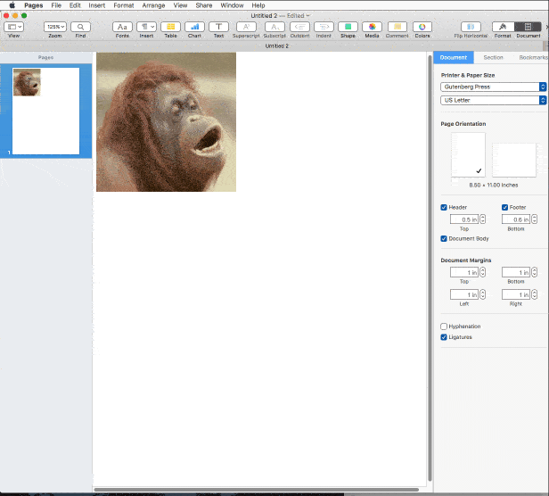Image resolution: width=549 pixels, height=496 pixels.
Task: Select the orangutan image on the page
Action: click(167, 122)
